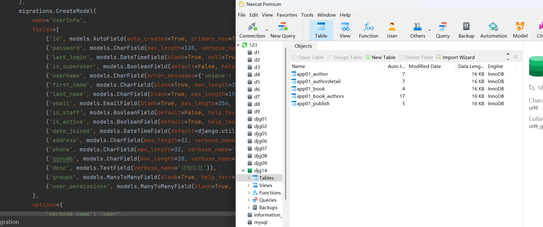Click the New Table button
Screen dimensions: 543x227
[x=380, y=57]
